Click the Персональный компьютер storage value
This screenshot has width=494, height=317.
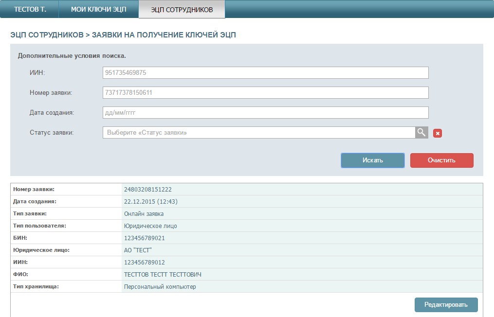pyautogui.click(x=160, y=287)
